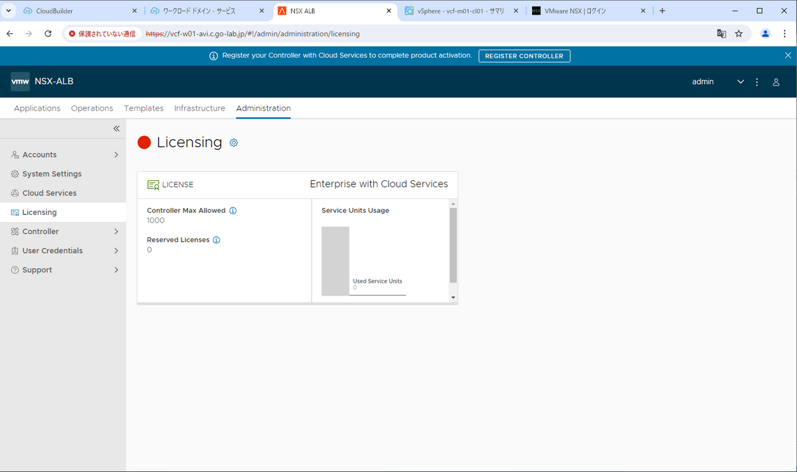Screen dimensions: 797x472
Task: Click the Reserved Licenses info icon
Action: click(216, 239)
